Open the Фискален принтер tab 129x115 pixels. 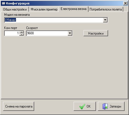[44, 9]
